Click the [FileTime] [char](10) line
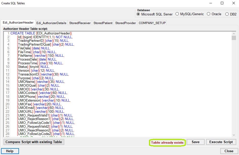 [x=37, y=52]
